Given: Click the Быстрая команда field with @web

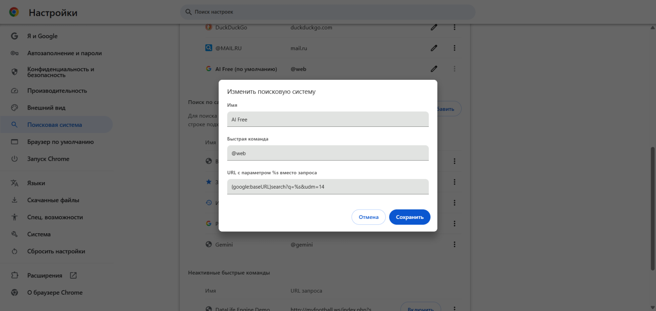Looking at the screenshot, I should [x=328, y=153].
